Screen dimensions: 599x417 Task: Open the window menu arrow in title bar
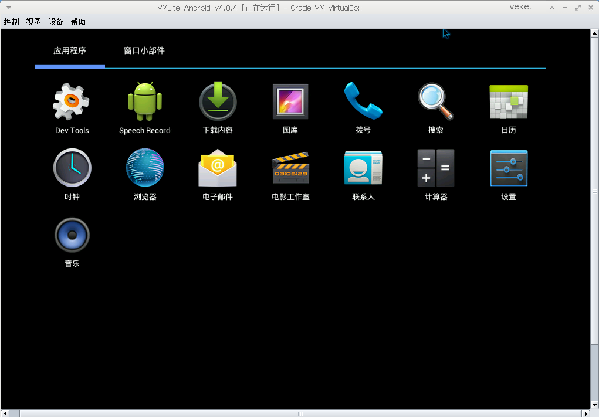coord(8,7)
